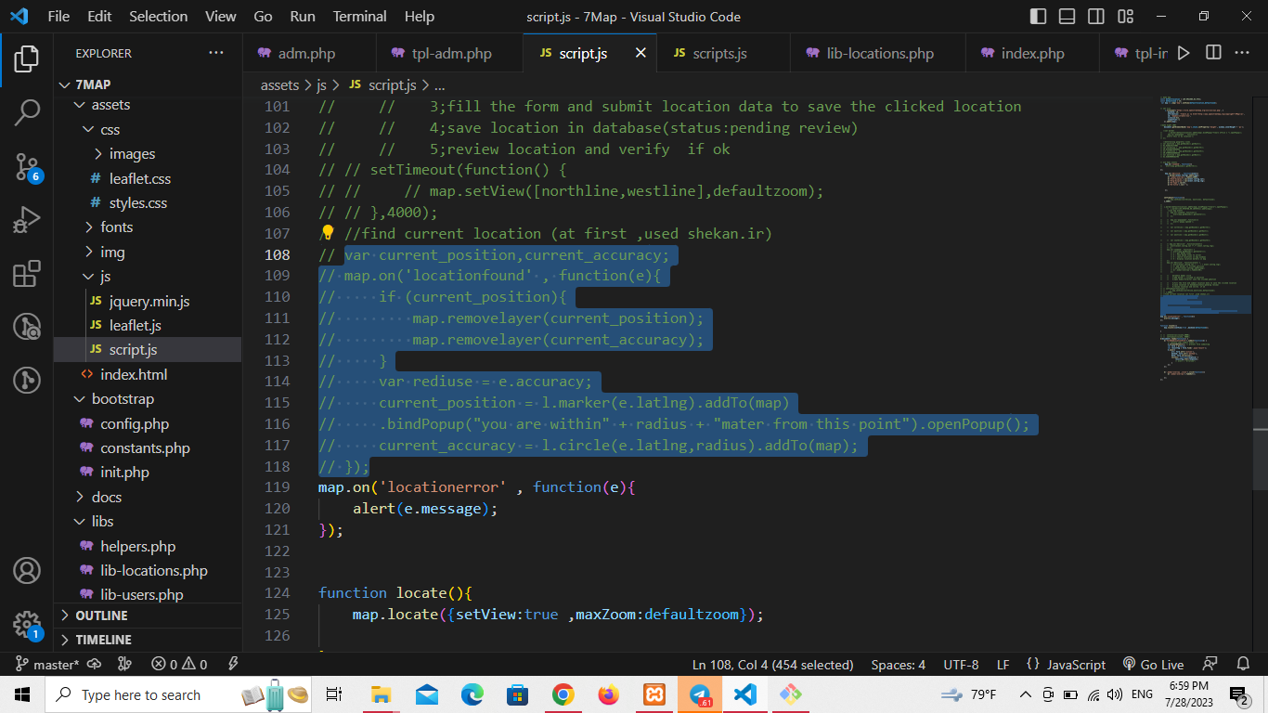This screenshot has width=1268, height=713.
Task: Open the Search view in activity bar
Action: [x=27, y=113]
